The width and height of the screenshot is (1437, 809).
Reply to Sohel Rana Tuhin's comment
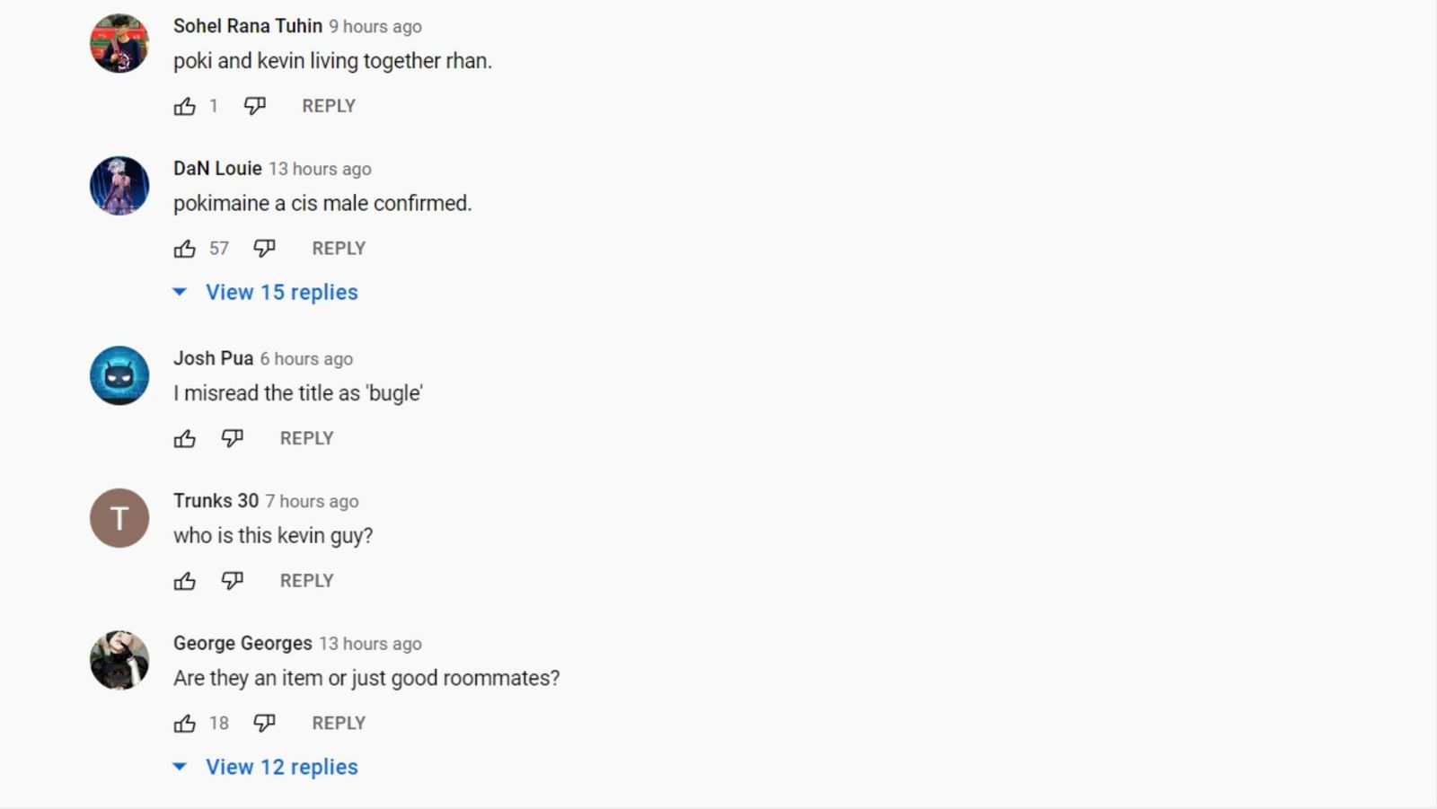pos(329,106)
